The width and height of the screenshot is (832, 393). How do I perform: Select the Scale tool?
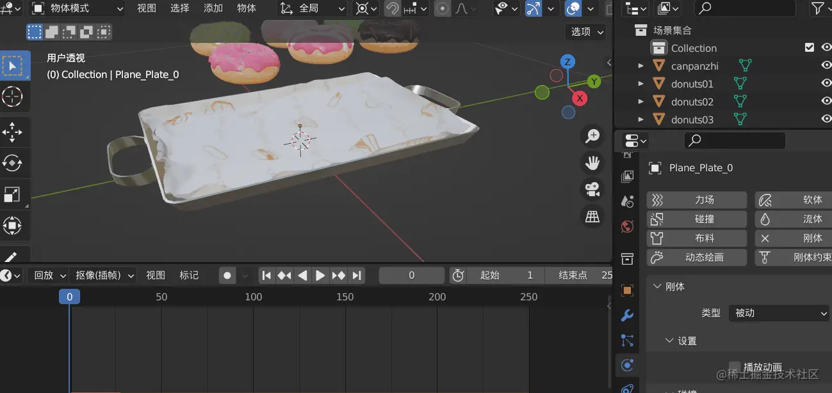(13, 194)
